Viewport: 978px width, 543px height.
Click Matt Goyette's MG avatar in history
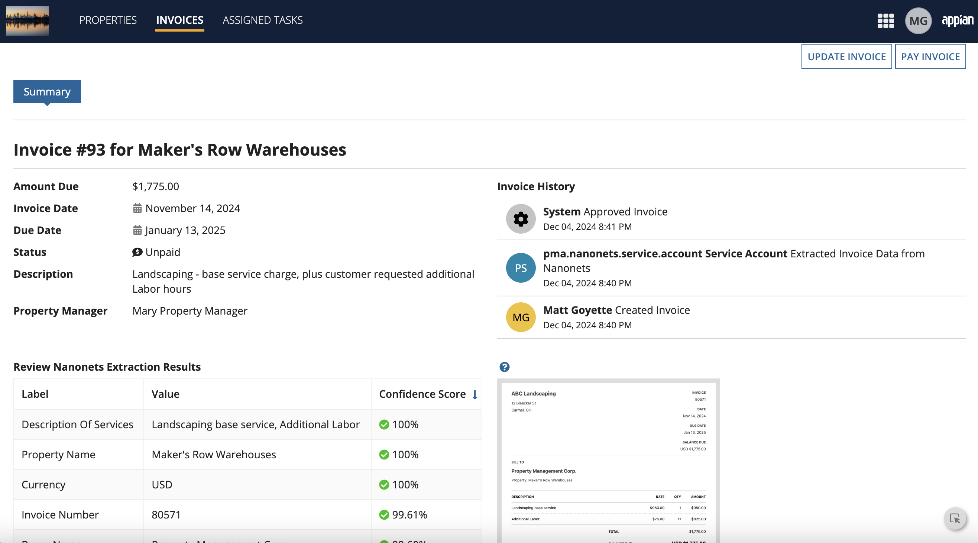tap(521, 317)
